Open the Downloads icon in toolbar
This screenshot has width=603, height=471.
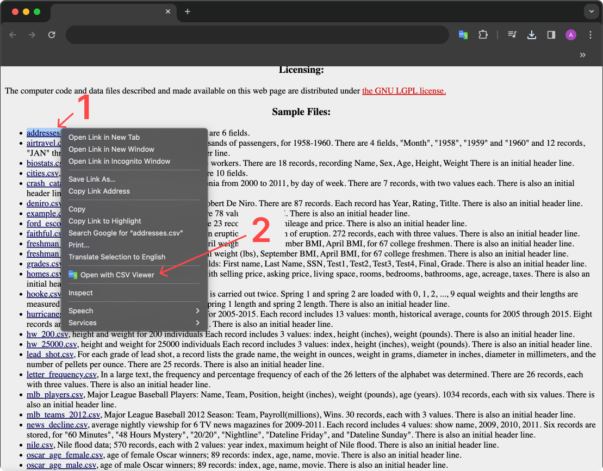tap(531, 34)
